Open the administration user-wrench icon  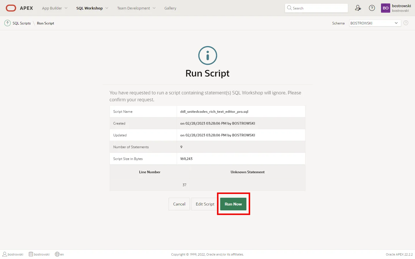tap(358, 8)
